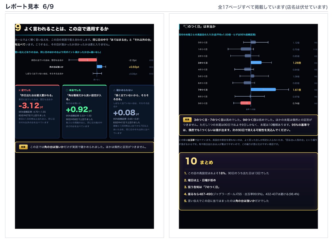Image resolution: width=333 pixels, height=243 pixels.
Task: Select the "× 逆でした" card label
Action: click(x=25, y=90)
